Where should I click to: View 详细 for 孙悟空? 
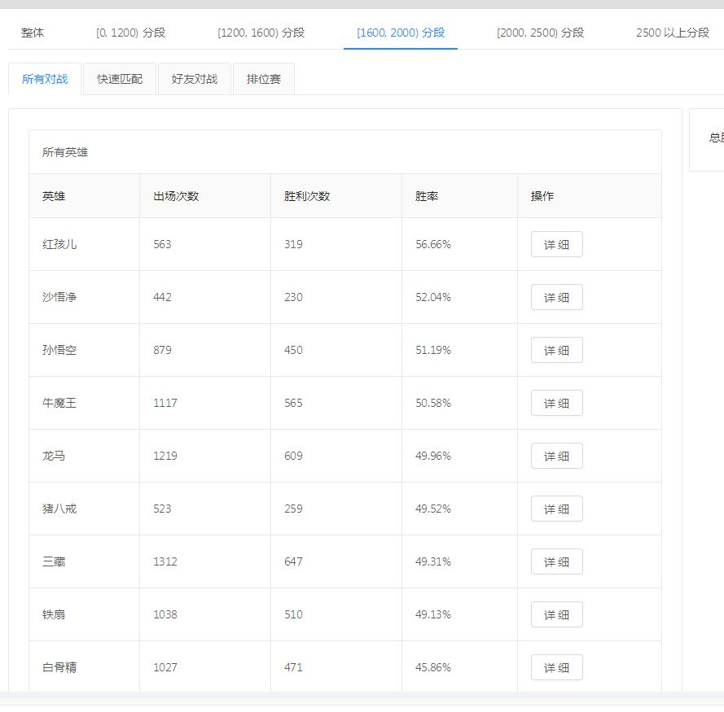tap(556, 351)
